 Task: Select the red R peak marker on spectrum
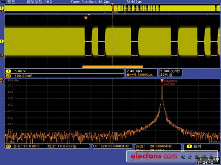[x=162, y=81]
